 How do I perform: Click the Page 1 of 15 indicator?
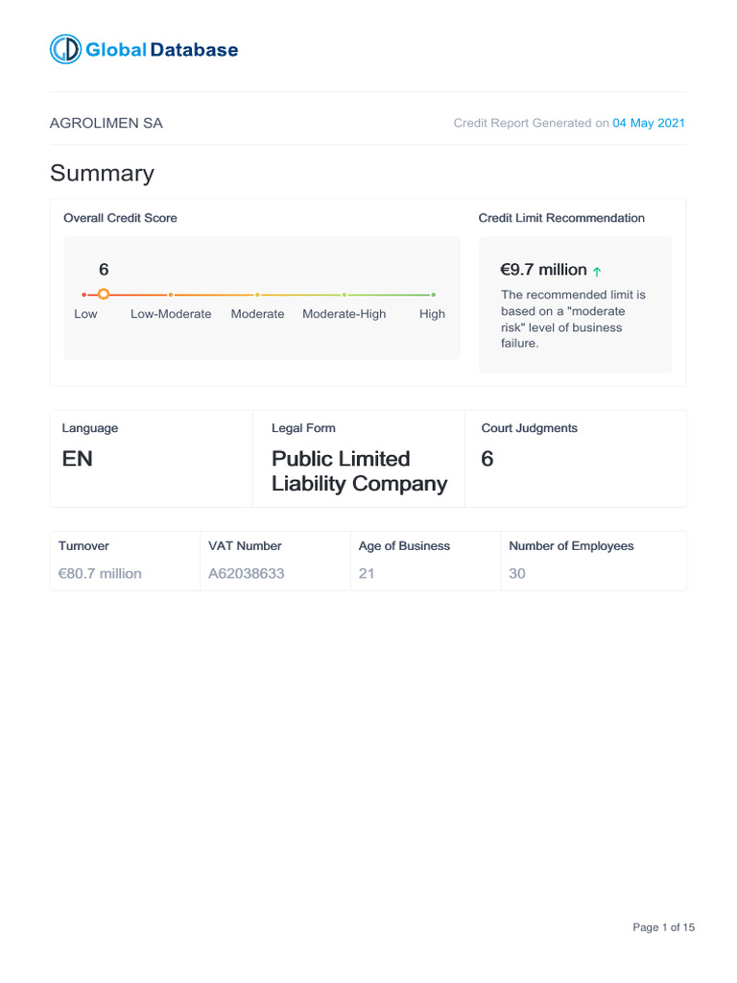click(663, 927)
